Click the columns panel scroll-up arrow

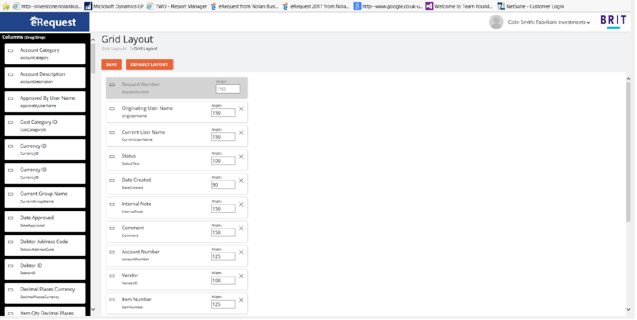pyautogui.click(x=93, y=40)
